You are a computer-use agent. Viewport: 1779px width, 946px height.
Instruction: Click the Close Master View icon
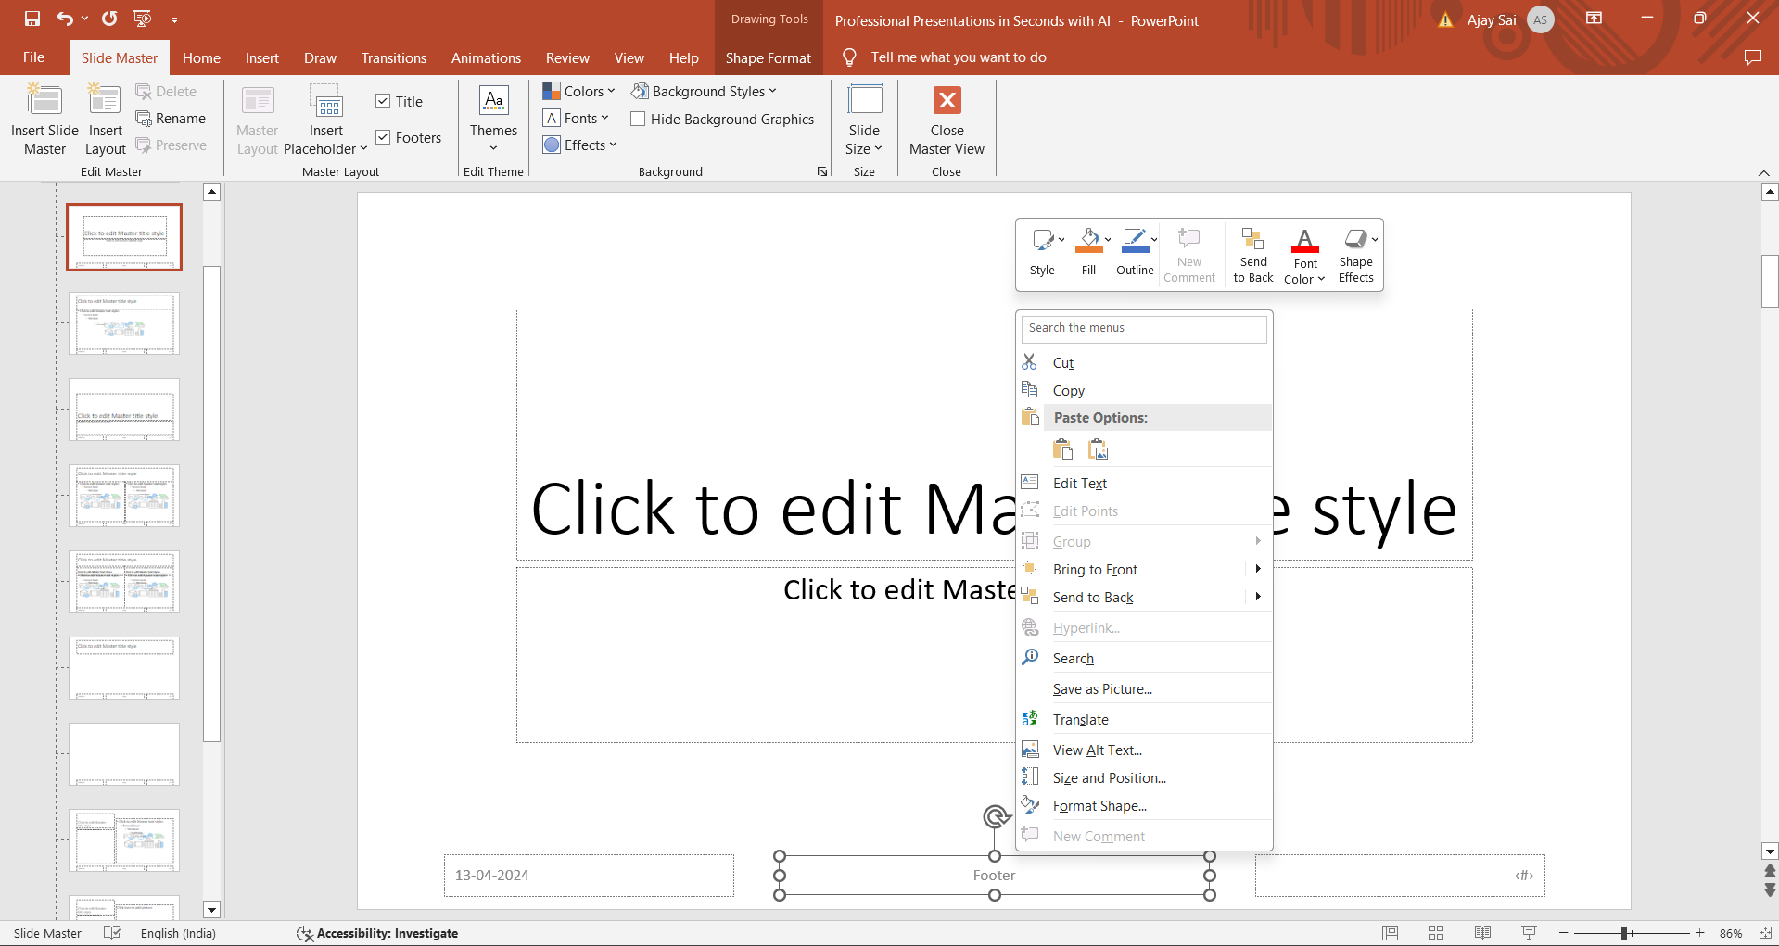point(947,101)
